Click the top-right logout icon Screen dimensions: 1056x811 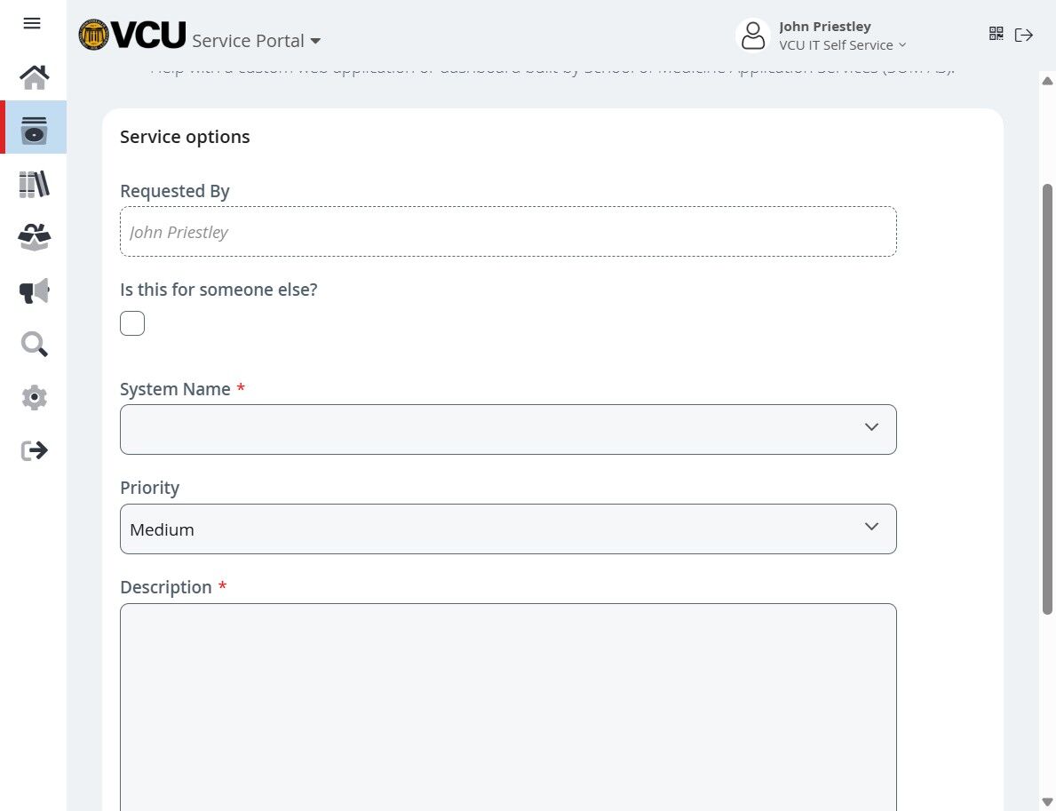click(x=1024, y=35)
